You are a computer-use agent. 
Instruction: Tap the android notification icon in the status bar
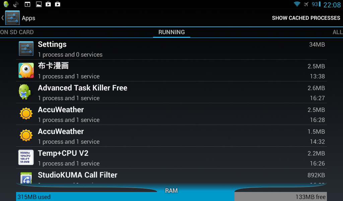tap(6, 4)
